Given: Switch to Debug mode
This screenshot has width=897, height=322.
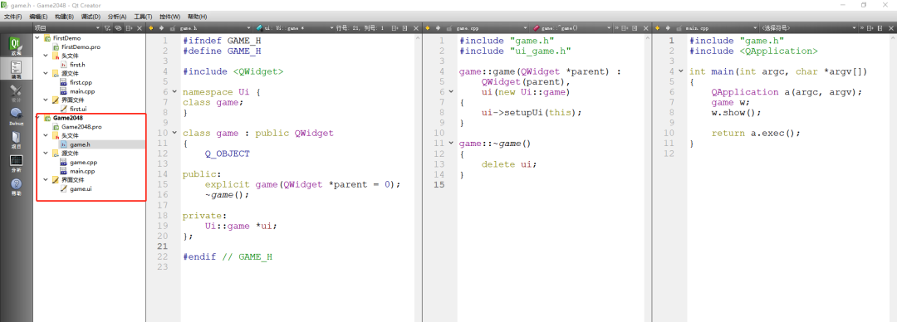Looking at the screenshot, I should [x=16, y=116].
